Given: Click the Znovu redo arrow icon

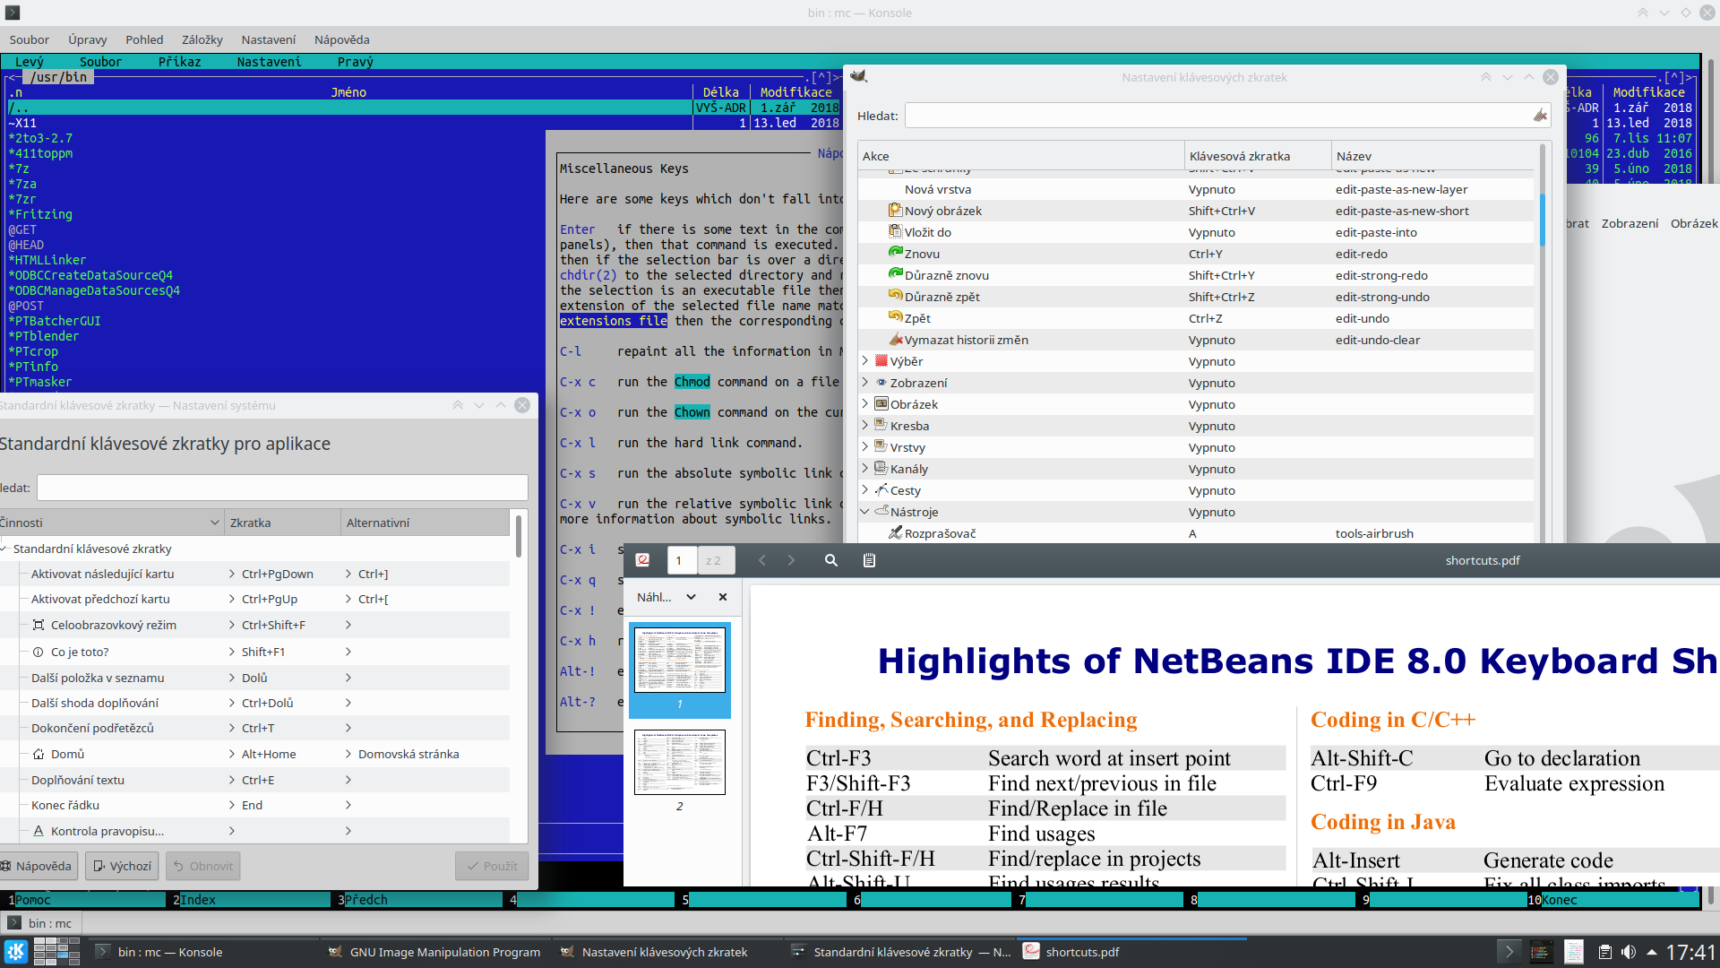Looking at the screenshot, I should click(x=895, y=253).
